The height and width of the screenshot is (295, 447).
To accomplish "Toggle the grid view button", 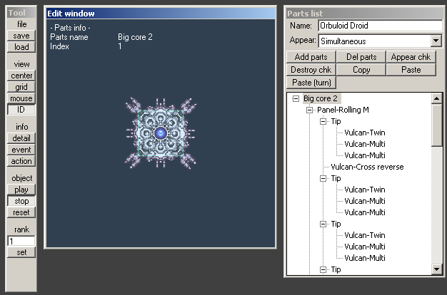I will [x=21, y=87].
